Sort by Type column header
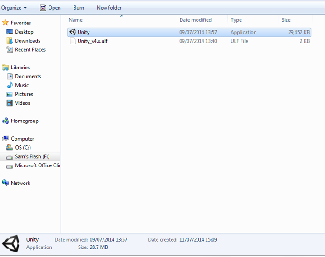The width and height of the screenshot is (325, 257). (x=236, y=20)
